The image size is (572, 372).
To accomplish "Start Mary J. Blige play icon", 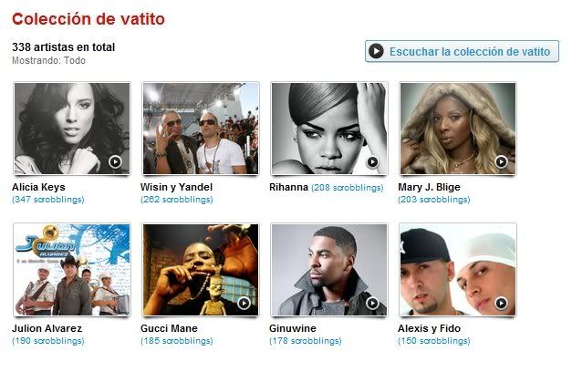I will pos(501,161).
